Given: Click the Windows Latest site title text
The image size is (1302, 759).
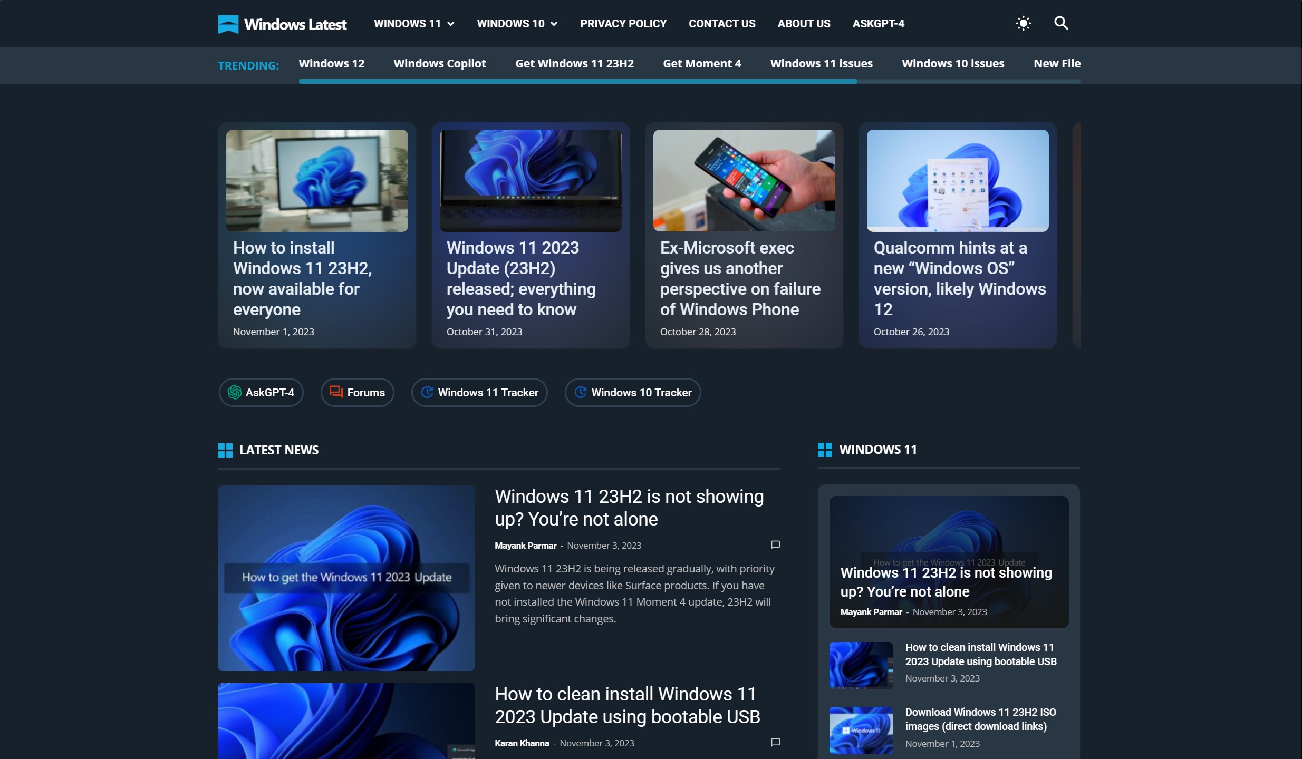Looking at the screenshot, I should pyautogui.click(x=295, y=24).
